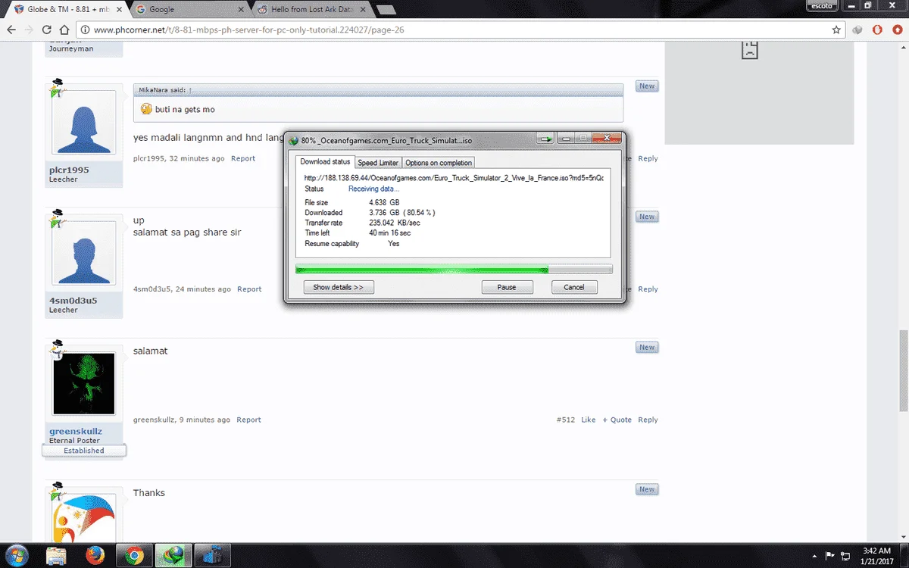Open the Windows Start menu
Screen dimensions: 909x568
(x=17, y=555)
